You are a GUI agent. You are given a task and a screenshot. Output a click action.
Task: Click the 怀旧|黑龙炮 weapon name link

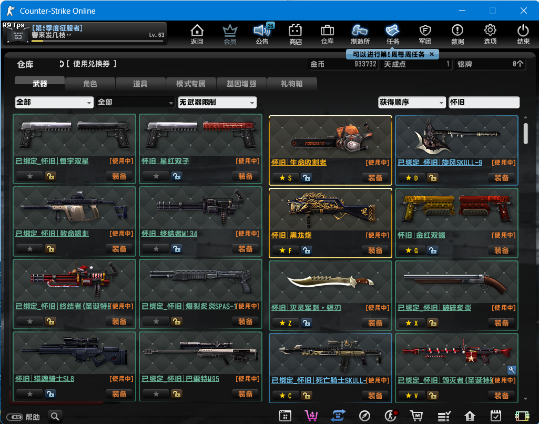coord(291,235)
